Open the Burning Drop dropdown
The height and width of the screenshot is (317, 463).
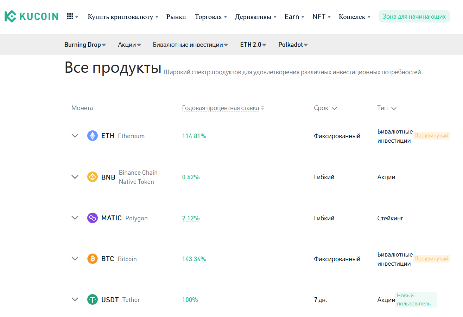pos(85,45)
